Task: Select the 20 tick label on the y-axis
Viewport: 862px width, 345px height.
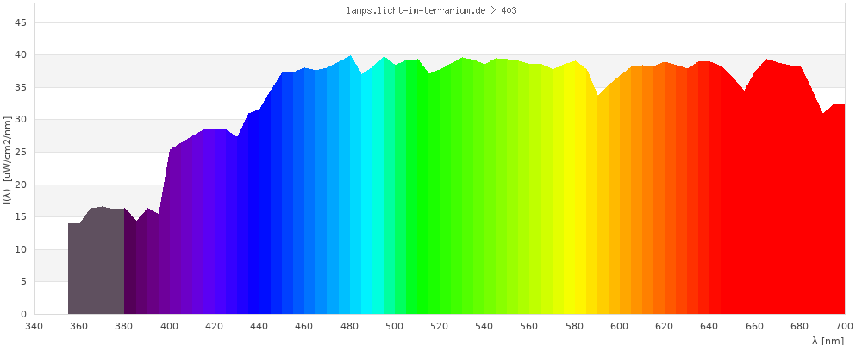Action: click(19, 185)
